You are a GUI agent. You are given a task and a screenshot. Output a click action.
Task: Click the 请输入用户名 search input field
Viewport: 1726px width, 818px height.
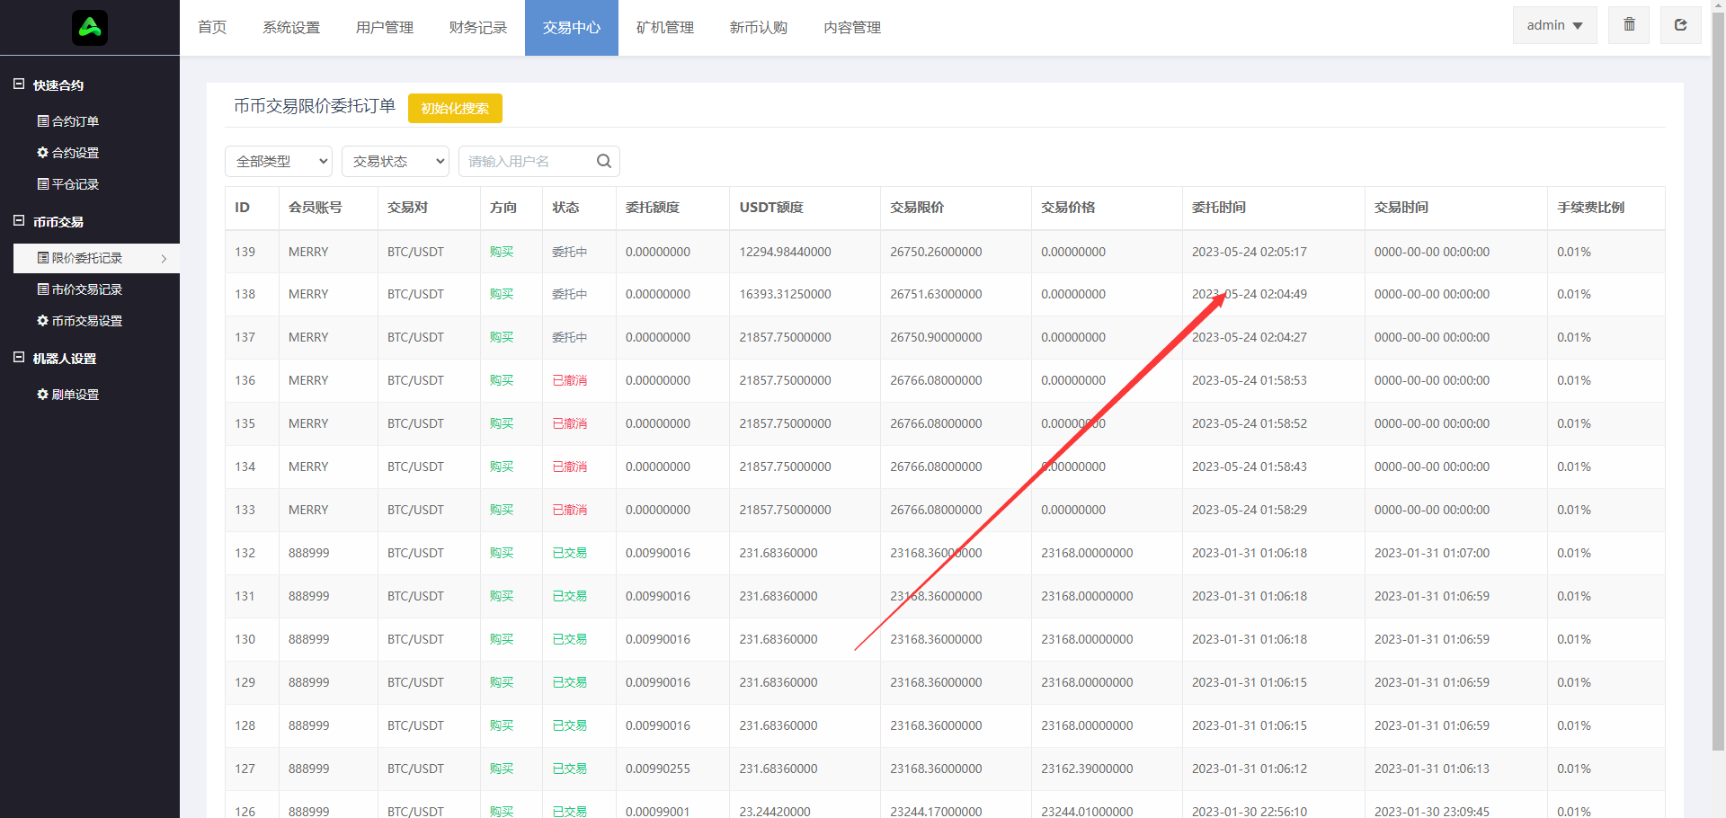click(526, 162)
